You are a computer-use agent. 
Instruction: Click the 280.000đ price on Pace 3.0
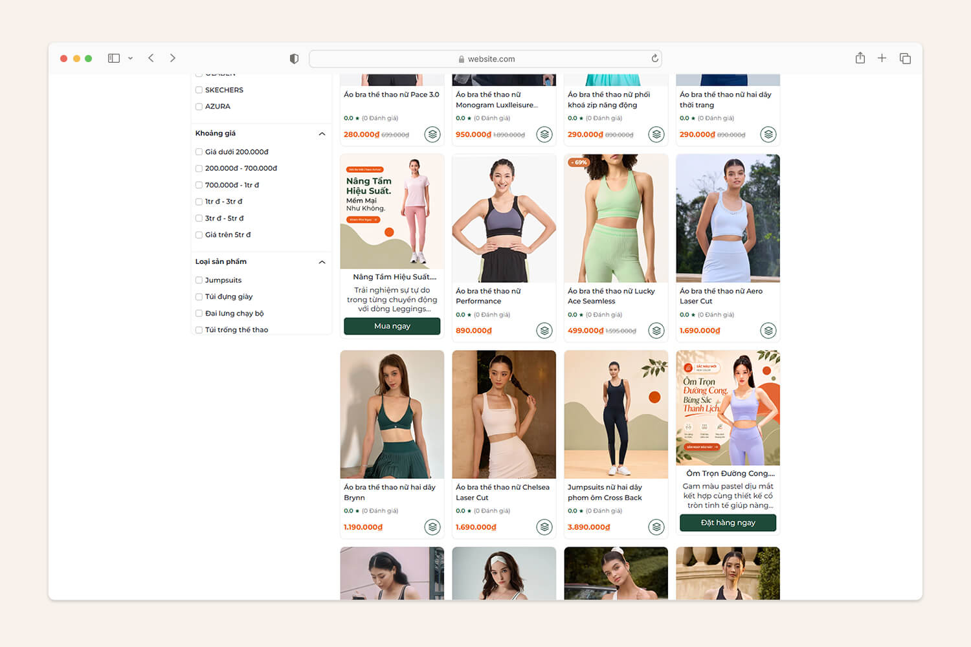point(362,135)
